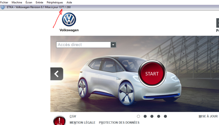
Task: Open the Périphériques menu
Action: [x=55, y=2]
